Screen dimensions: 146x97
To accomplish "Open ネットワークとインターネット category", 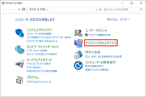I will pyautogui.click(x=43, y=47).
